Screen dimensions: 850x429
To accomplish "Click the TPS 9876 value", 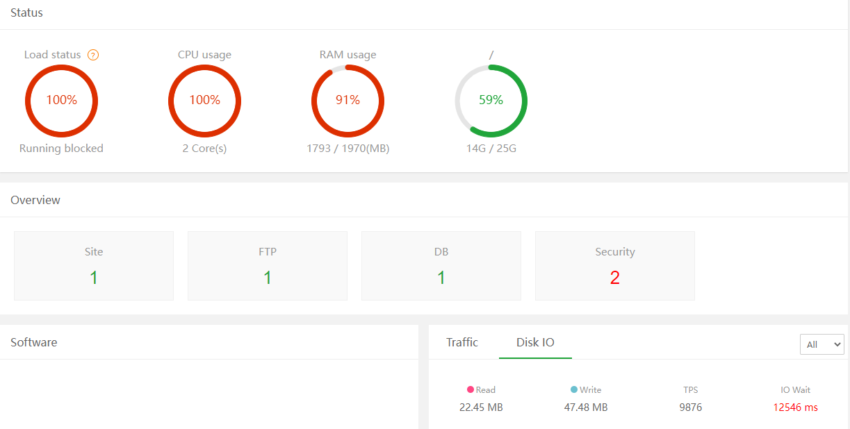I will pyautogui.click(x=691, y=407).
